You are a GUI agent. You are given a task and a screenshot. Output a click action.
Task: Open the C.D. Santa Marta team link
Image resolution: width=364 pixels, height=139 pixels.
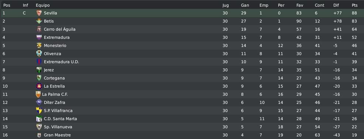click(x=60, y=119)
